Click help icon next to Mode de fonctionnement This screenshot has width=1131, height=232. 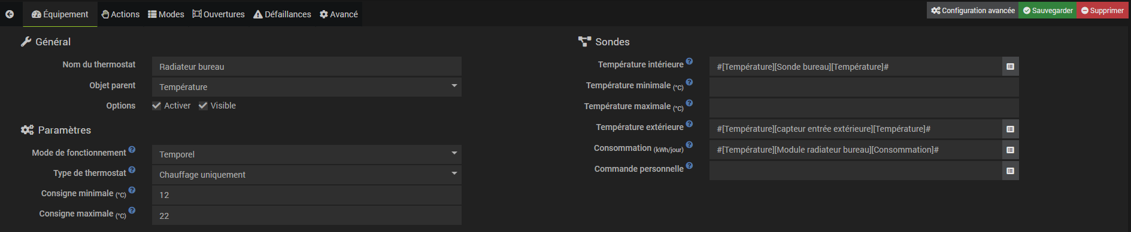click(x=132, y=150)
